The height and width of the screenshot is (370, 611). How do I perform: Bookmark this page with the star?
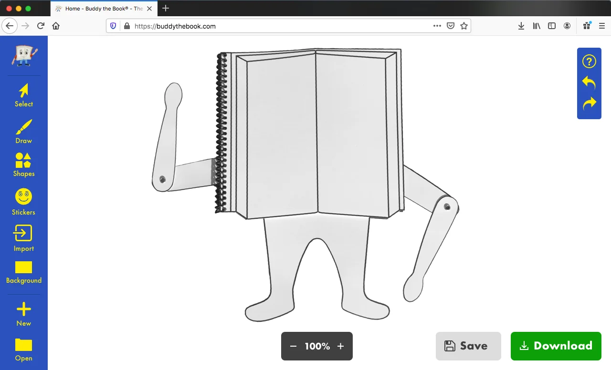tap(464, 26)
